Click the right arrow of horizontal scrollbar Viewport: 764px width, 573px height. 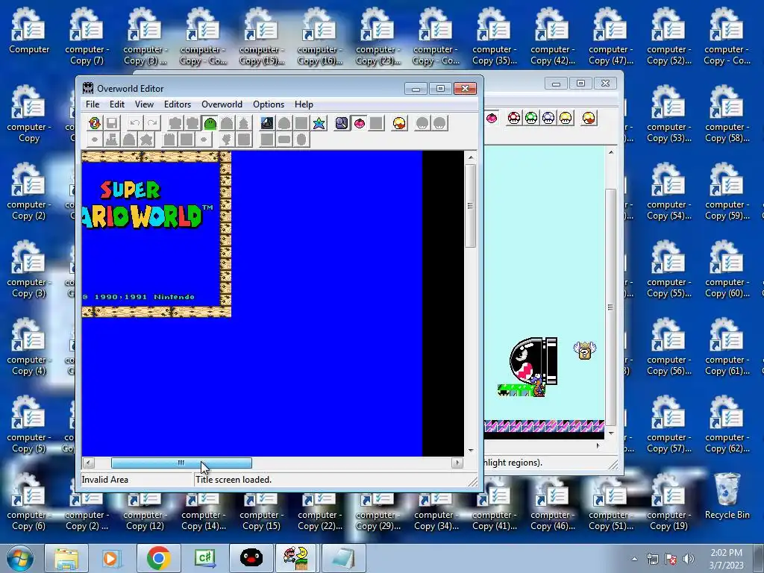coord(457,463)
